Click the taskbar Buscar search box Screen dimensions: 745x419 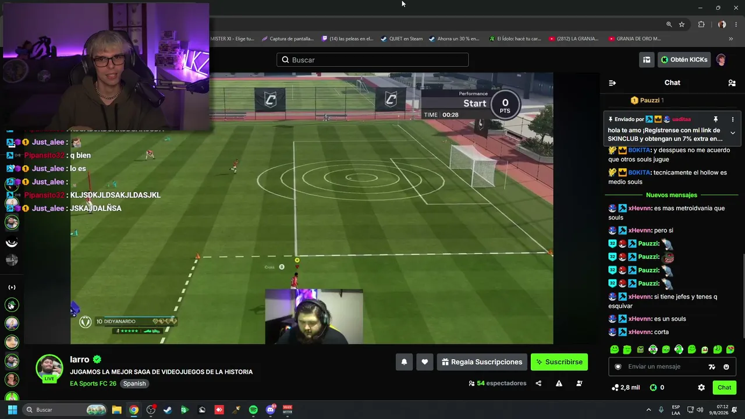(65, 410)
